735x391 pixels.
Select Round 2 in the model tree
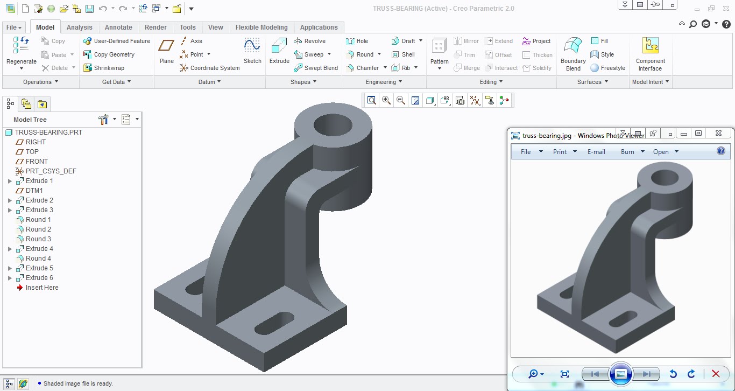point(37,229)
